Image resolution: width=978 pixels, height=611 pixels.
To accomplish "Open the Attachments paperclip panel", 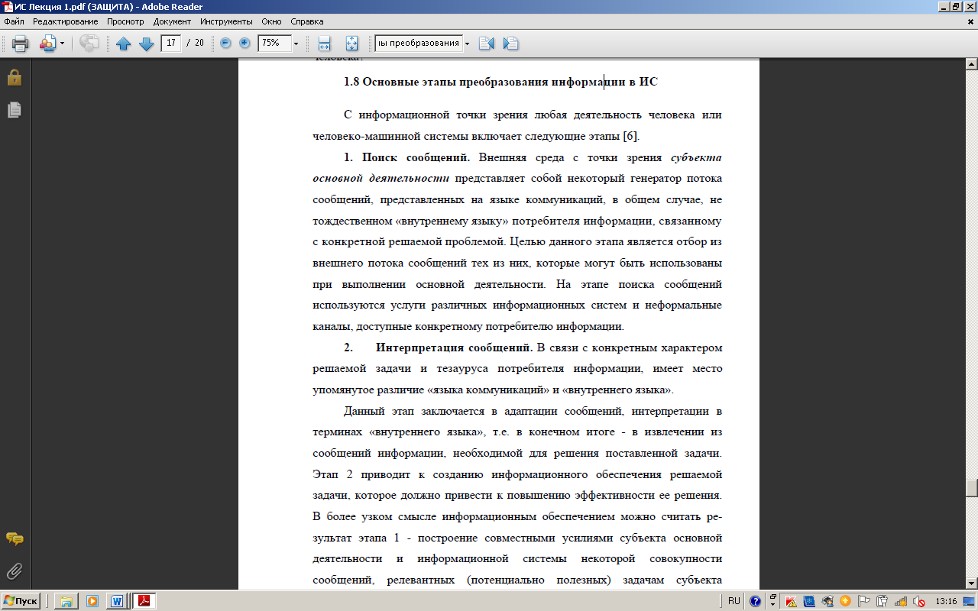I will coord(15,571).
